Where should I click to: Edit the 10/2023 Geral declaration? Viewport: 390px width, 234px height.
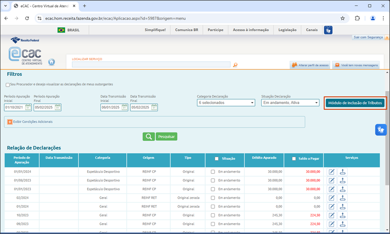[x=331, y=215]
